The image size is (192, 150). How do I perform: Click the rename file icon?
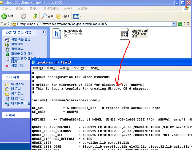click(7, 40)
